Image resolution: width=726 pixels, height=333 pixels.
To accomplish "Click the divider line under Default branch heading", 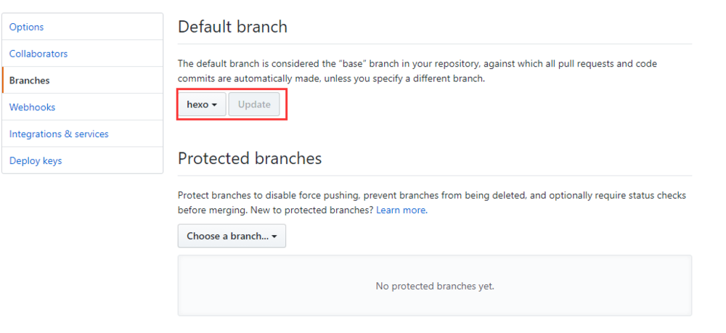I will click(x=434, y=44).
